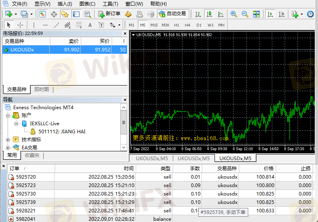Collapse the 账户 accounts tree node
Image resolution: width=318 pixels, height=222 pixels.
8,116
